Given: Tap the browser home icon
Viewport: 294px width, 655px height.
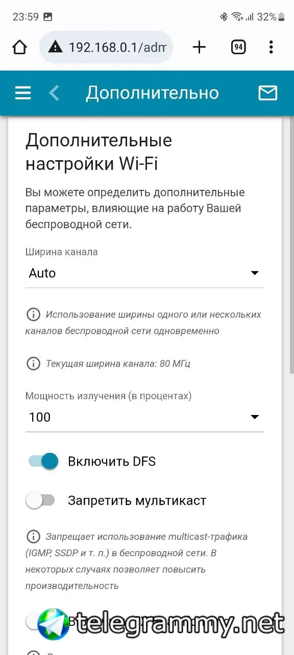Looking at the screenshot, I should point(19,48).
